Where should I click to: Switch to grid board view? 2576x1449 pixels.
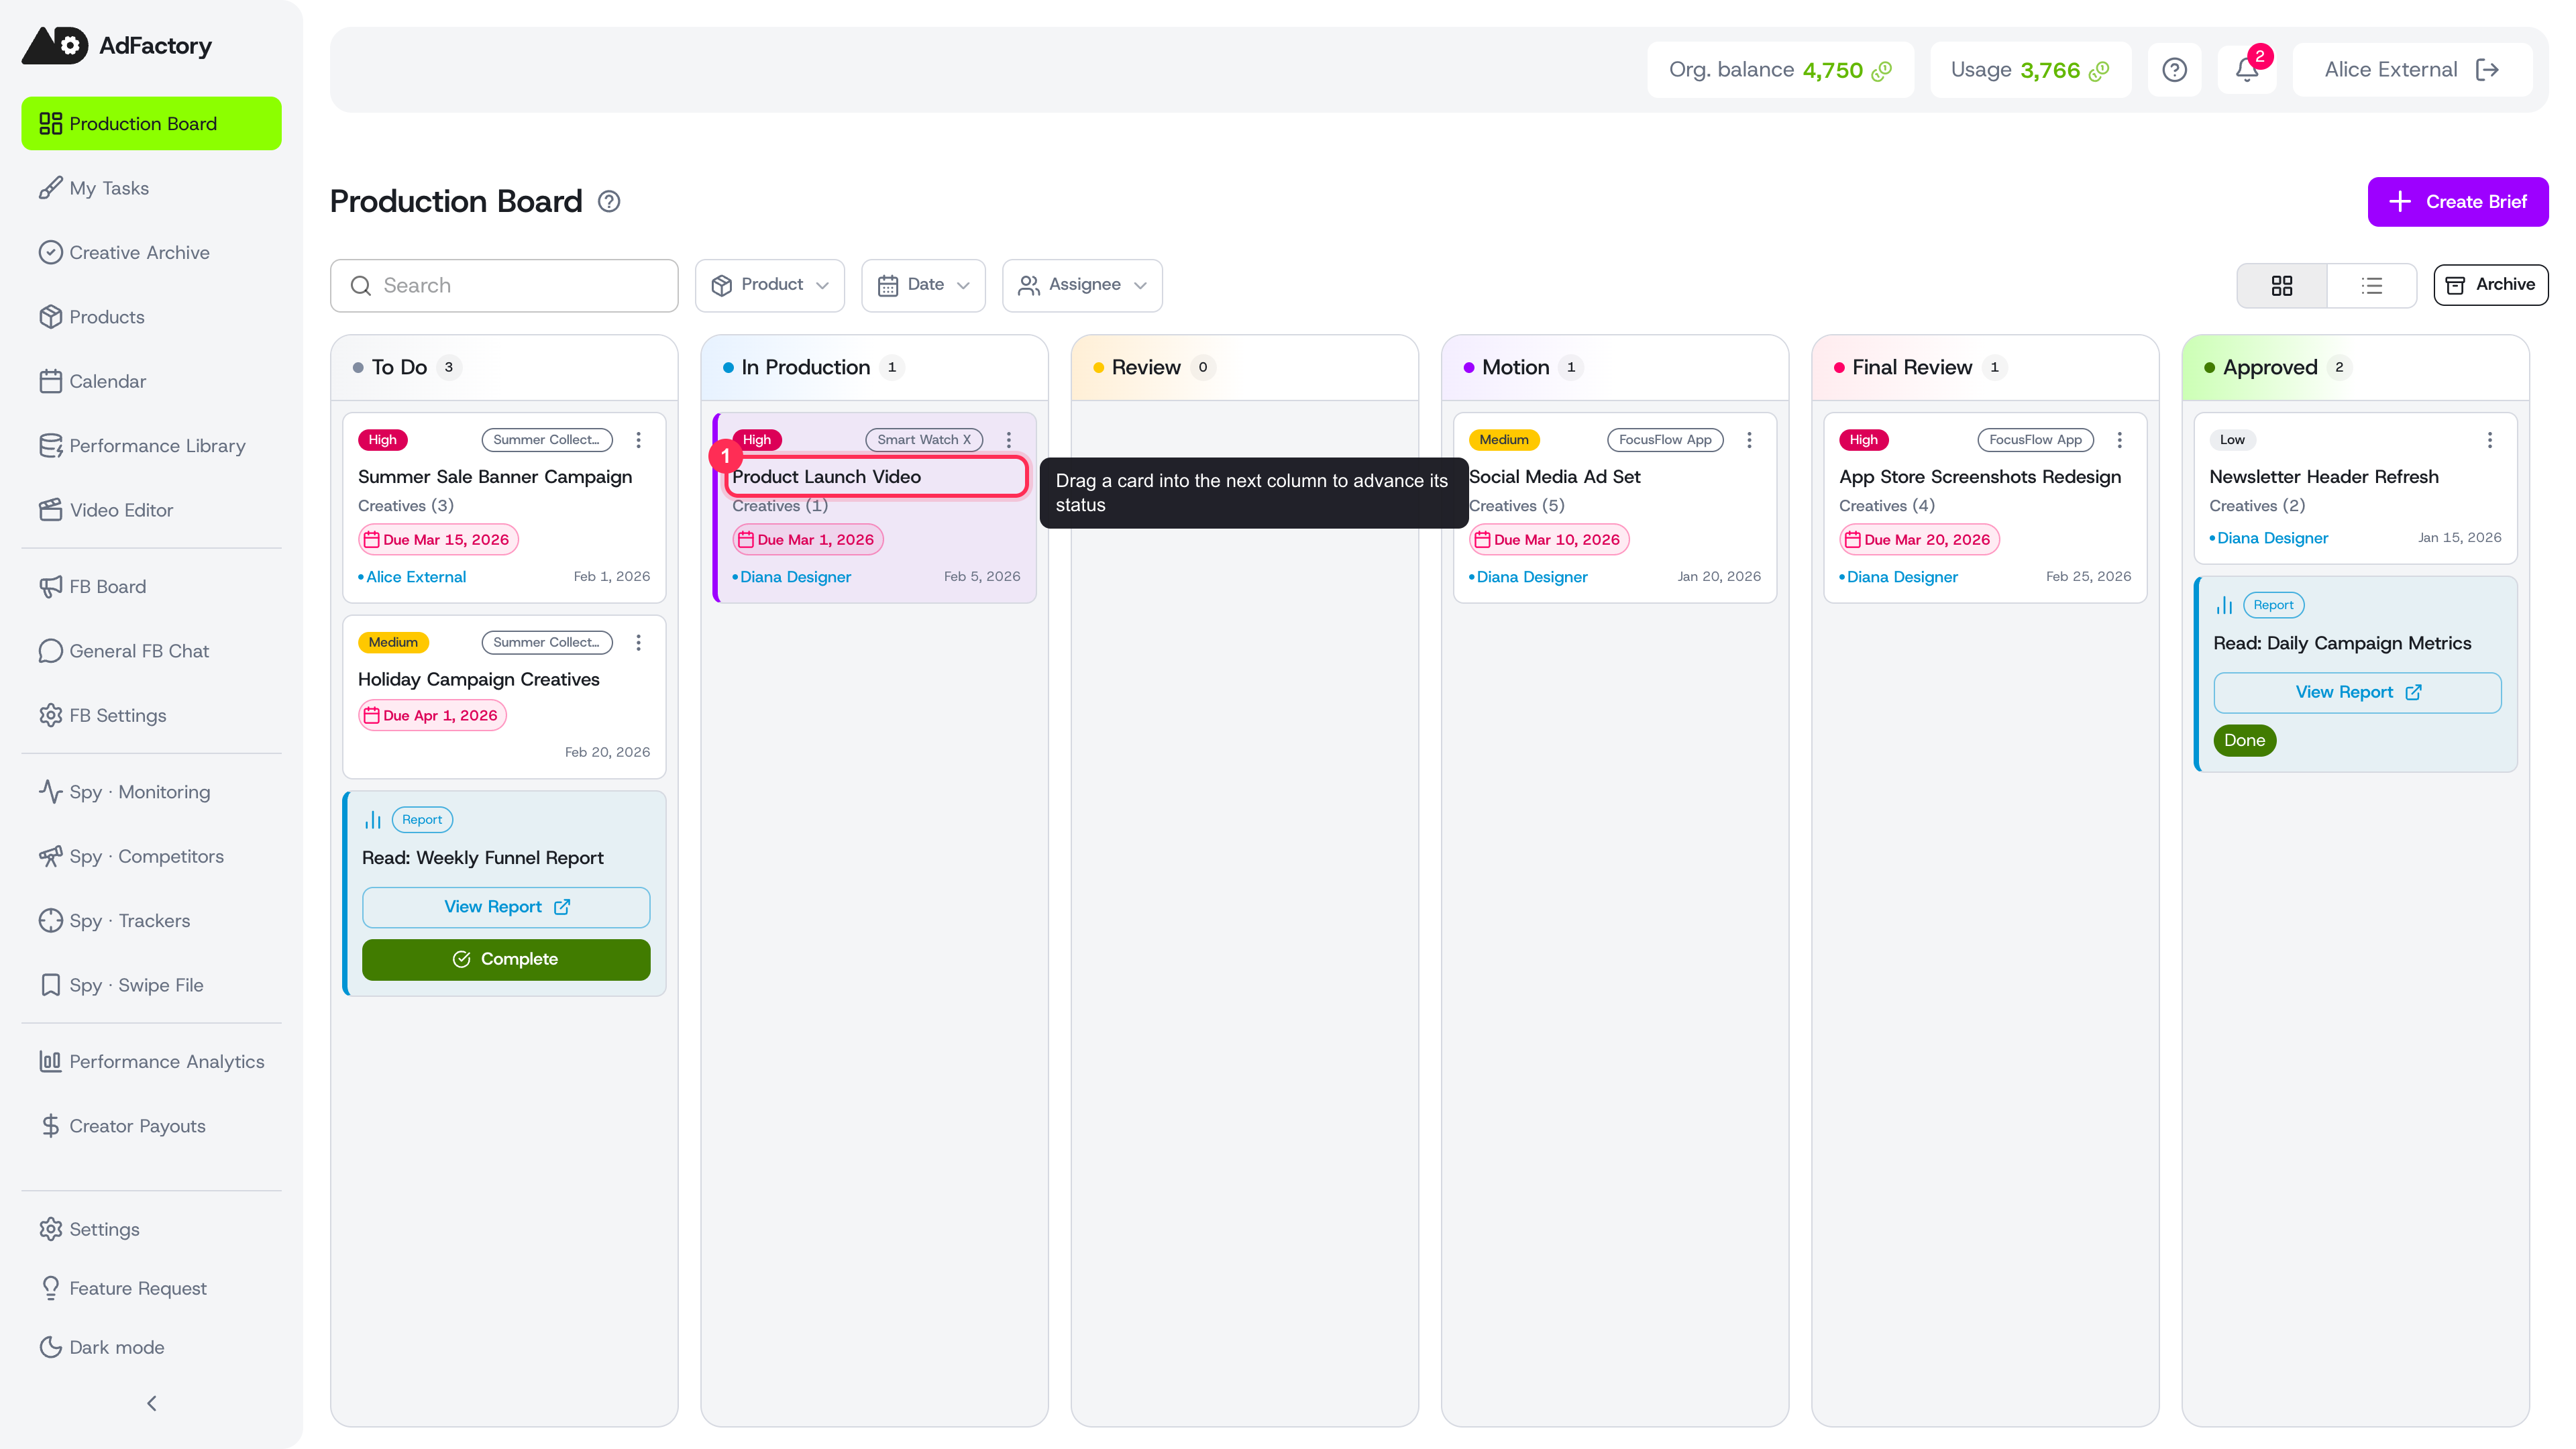[x=2282, y=286]
